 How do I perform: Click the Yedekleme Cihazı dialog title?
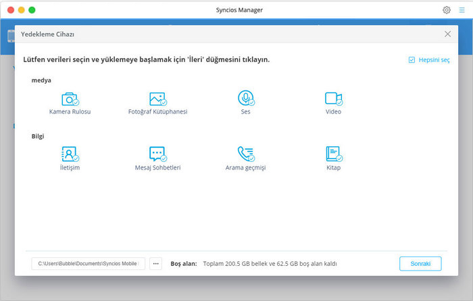click(x=47, y=34)
